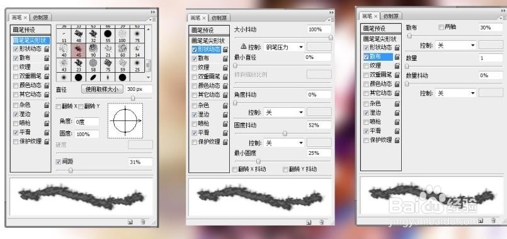Open the control dropdown under 数量抖动
The height and width of the screenshot is (239, 507).
[456, 93]
